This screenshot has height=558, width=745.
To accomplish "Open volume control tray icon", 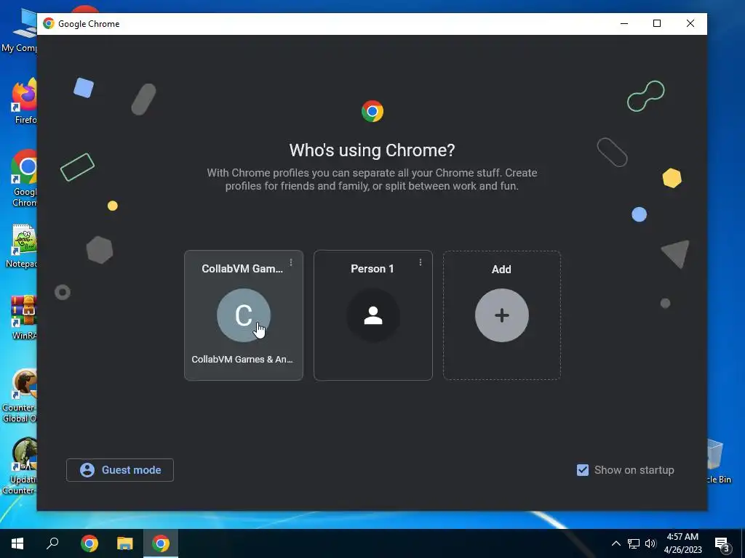I will click(x=650, y=543).
